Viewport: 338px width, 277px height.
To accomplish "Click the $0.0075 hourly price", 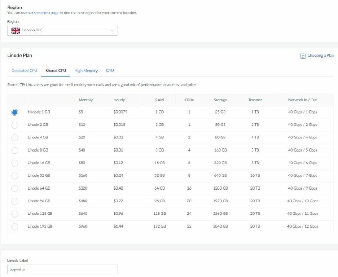I will pos(120,112).
